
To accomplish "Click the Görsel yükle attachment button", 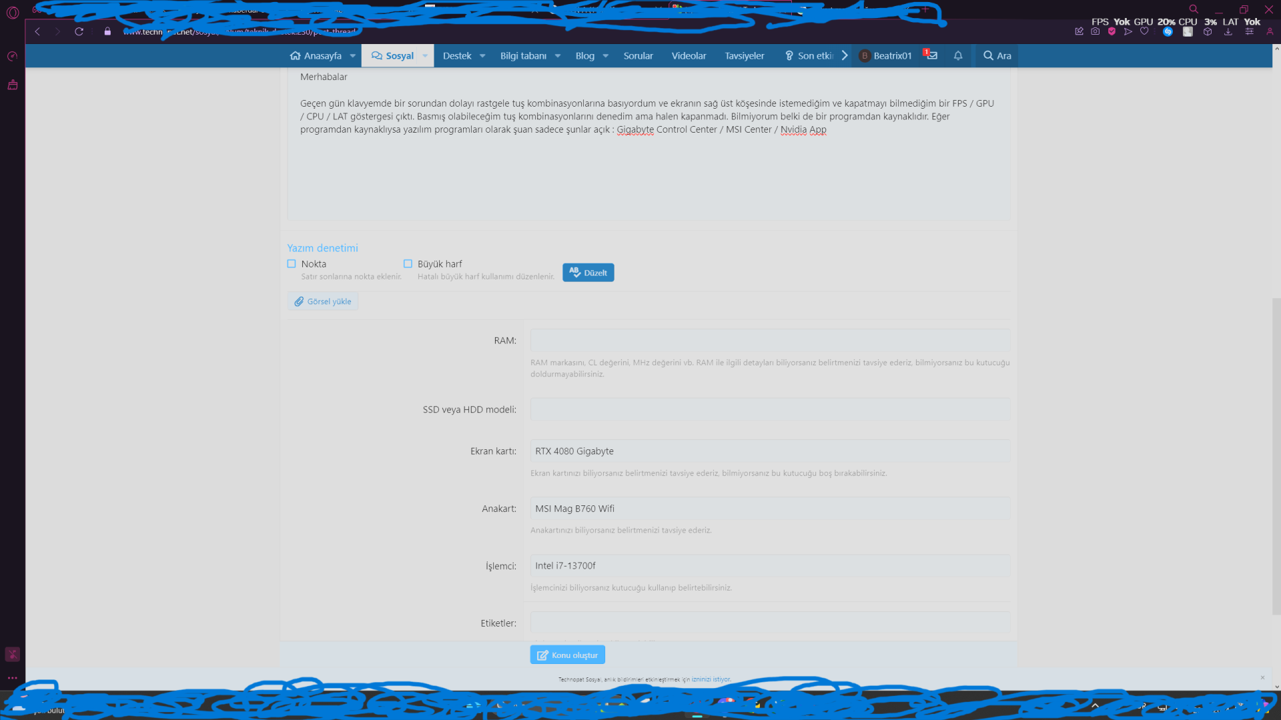I will (323, 301).
